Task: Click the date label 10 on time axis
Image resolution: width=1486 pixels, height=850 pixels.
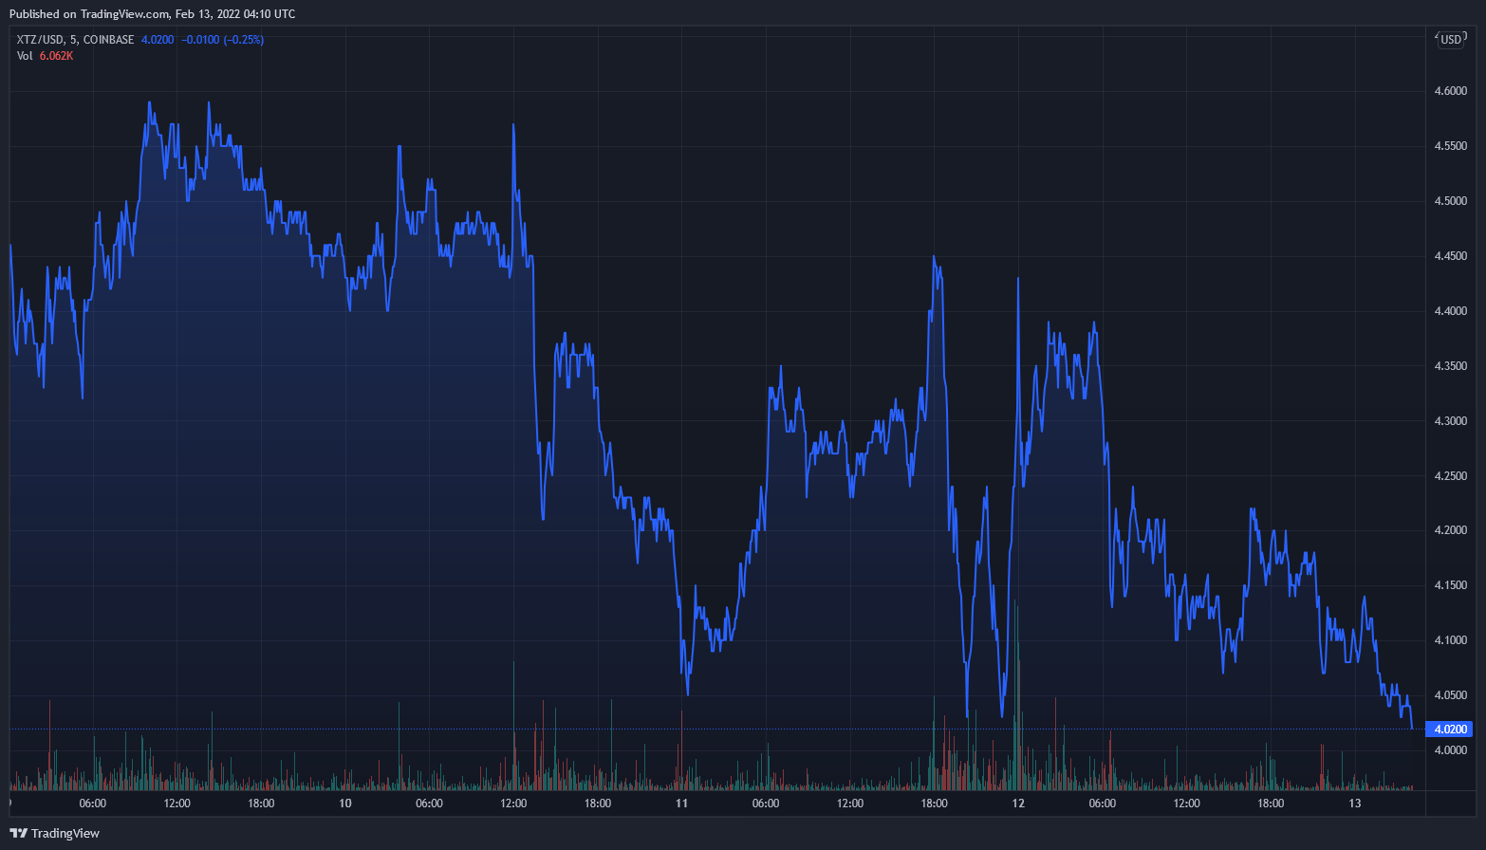Action: [345, 804]
